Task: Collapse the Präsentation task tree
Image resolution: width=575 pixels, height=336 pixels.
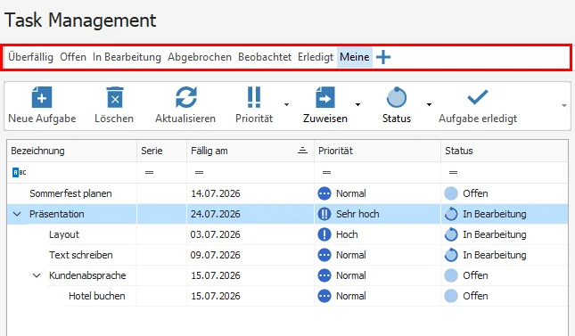Action: (x=17, y=214)
